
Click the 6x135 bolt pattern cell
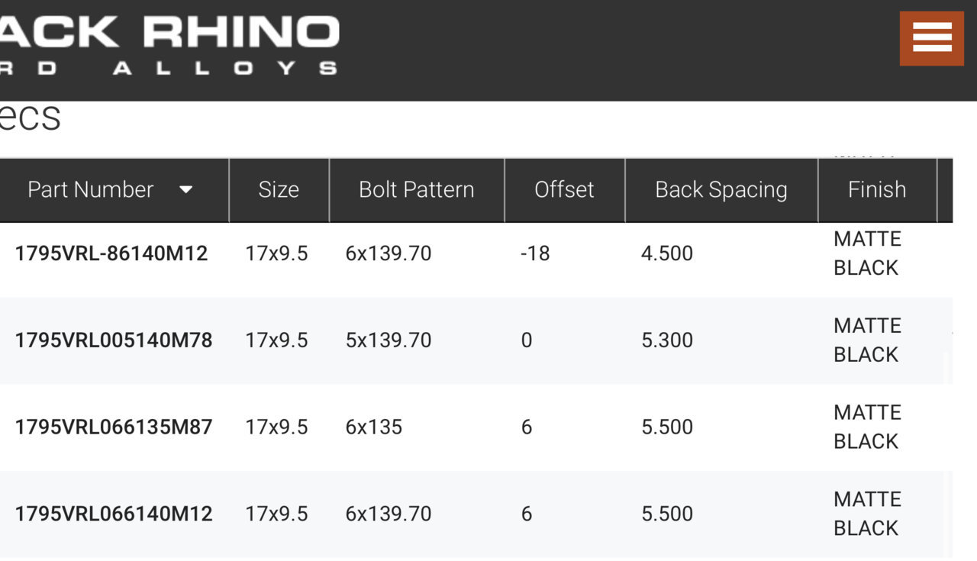click(374, 427)
